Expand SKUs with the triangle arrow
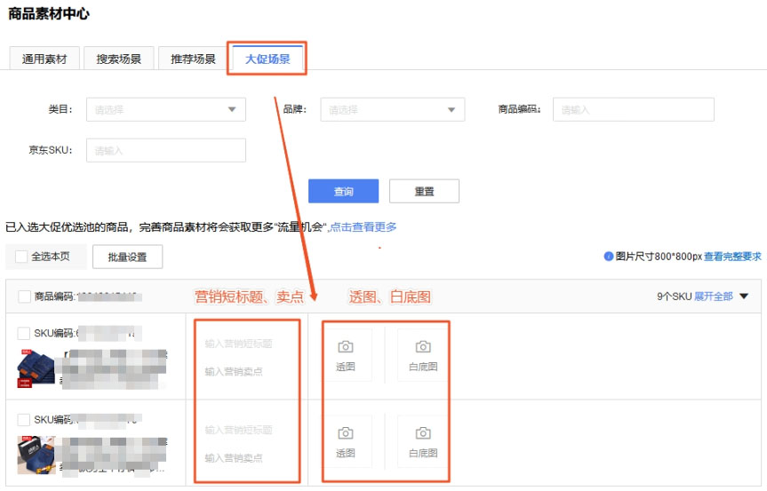The image size is (767, 491). pyautogui.click(x=744, y=296)
